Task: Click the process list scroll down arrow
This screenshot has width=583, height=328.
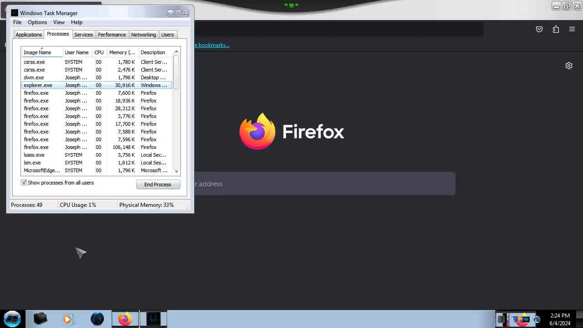Action: tap(176, 171)
